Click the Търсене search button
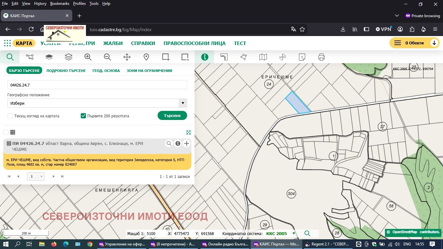 click(172, 116)
